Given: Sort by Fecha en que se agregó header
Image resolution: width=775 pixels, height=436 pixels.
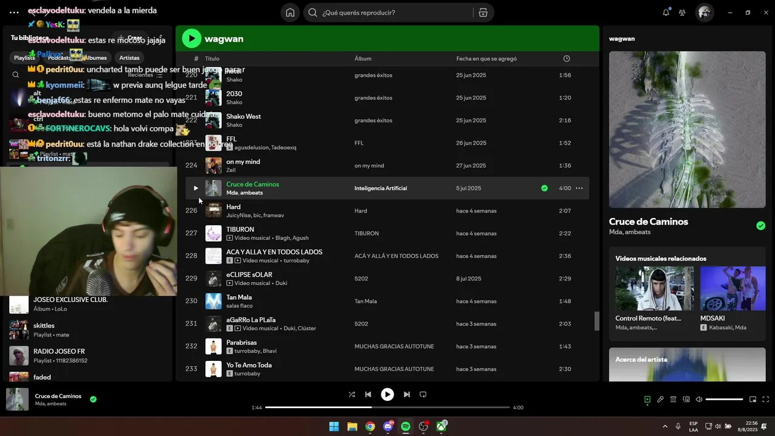Looking at the screenshot, I should coord(486,59).
